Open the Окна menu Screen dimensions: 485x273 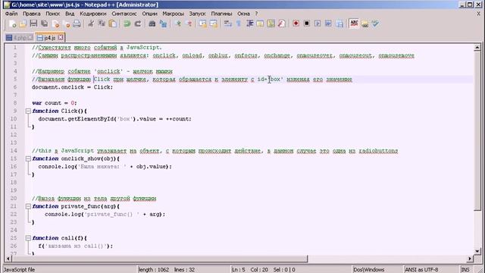[x=243, y=14]
